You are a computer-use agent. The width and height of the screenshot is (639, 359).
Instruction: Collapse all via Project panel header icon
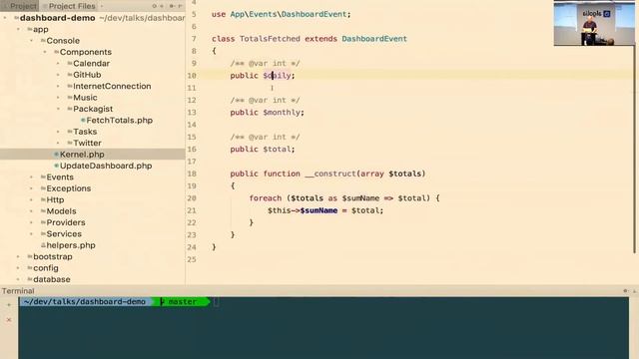coord(162,6)
